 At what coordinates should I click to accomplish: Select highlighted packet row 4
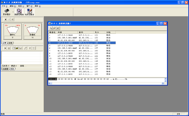click(x=82, y=43)
